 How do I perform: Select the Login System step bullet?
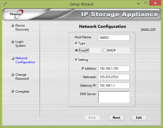tap(12, 42)
